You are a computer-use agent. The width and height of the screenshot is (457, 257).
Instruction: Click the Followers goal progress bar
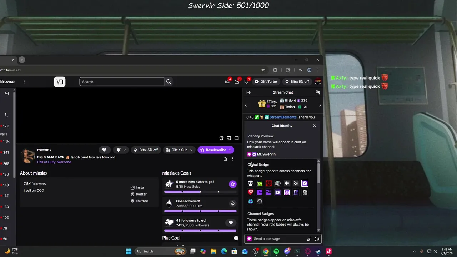pyautogui.click(x=200, y=231)
